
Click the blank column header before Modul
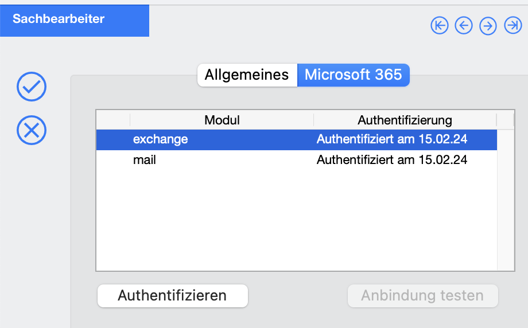point(113,120)
